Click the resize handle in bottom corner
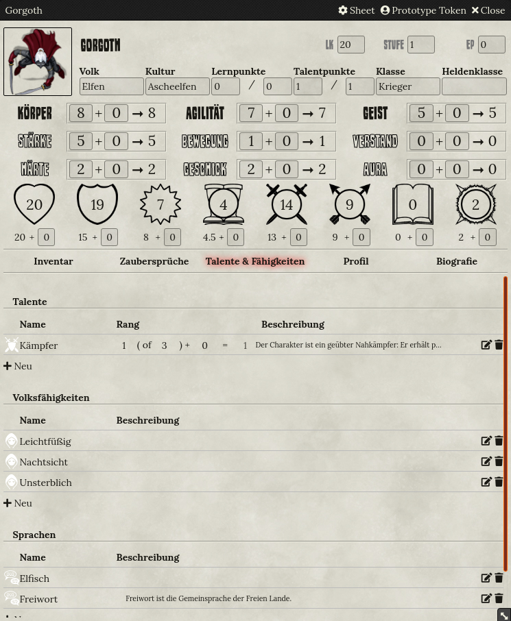Screen dimensions: 511x621 (504, 615)
